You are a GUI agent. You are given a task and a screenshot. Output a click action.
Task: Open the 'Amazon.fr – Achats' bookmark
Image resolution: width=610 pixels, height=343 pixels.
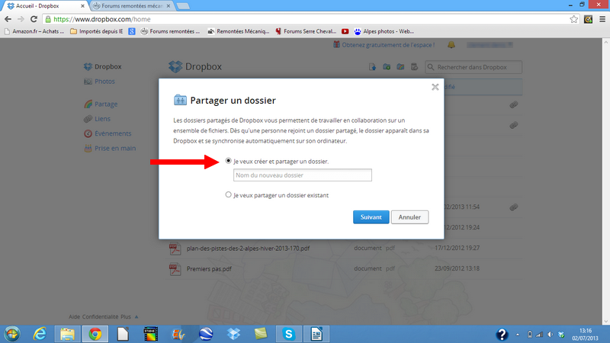click(34, 31)
